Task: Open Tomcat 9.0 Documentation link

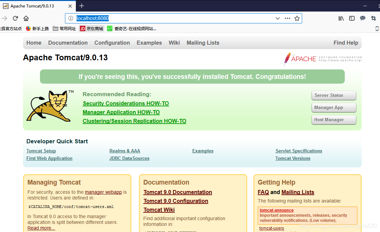Action: tap(178, 192)
